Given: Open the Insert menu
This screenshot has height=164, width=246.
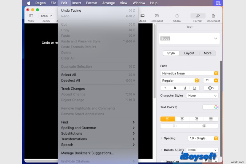Looking at the screenshot, I should tap(77, 3).
